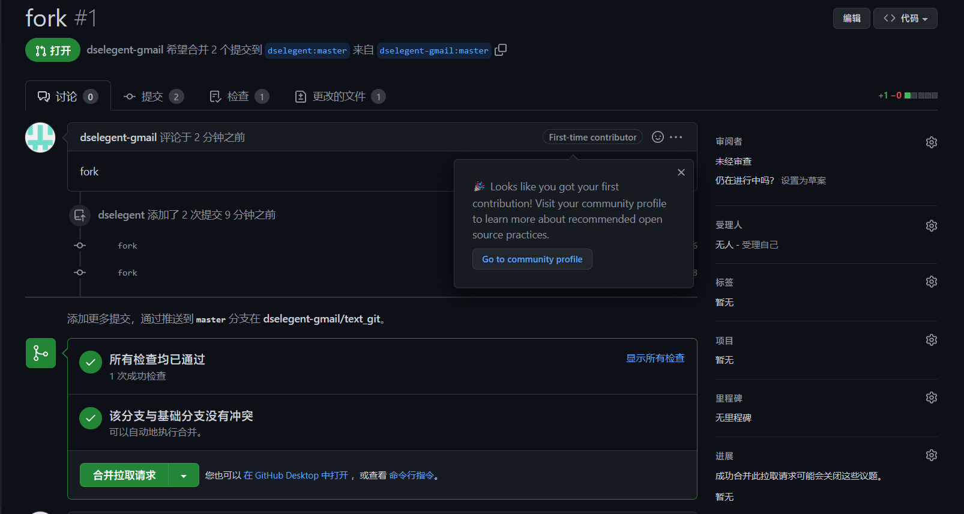Open assignees (受理人) gear icon
The image size is (964, 514).
click(x=931, y=226)
